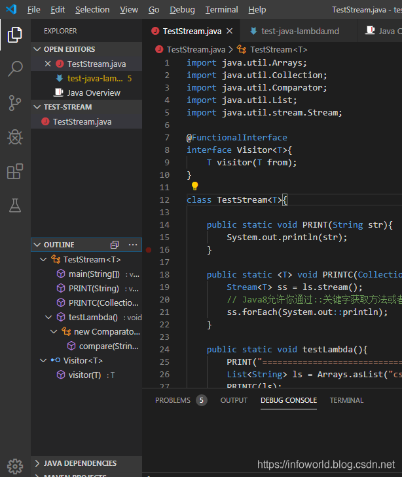Open Outline more actions ellipsis menu

(133, 245)
